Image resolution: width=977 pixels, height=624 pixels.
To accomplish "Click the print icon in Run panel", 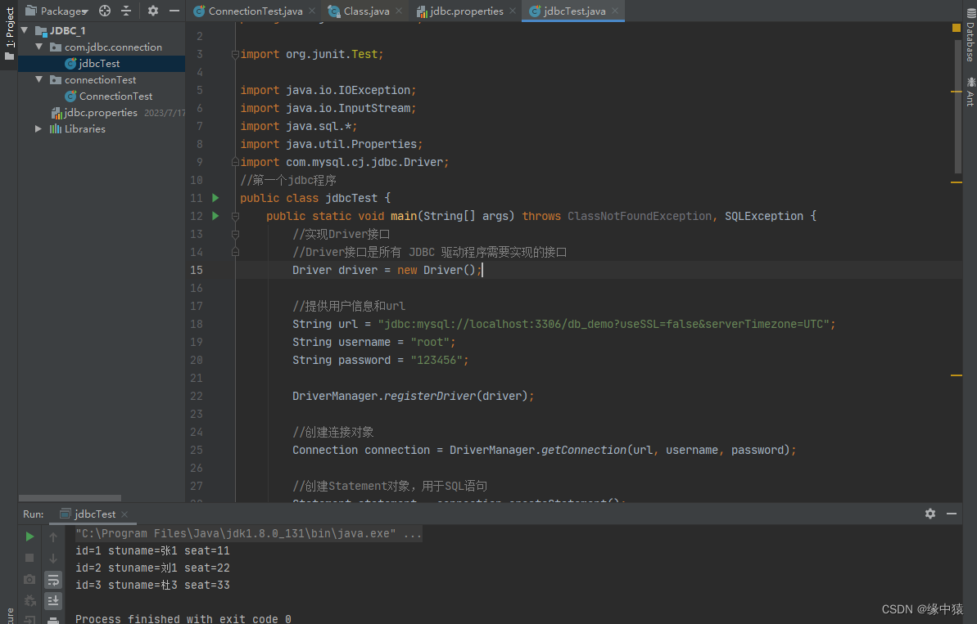I will (53, 620).
